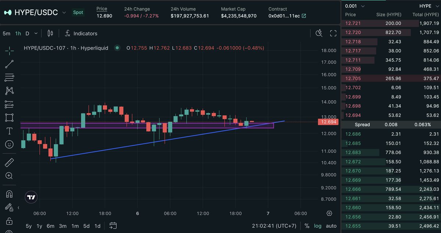Click the 12.694 current price label on axis
Viewport: 441px width, 233px height.
[x=329, y=122]
